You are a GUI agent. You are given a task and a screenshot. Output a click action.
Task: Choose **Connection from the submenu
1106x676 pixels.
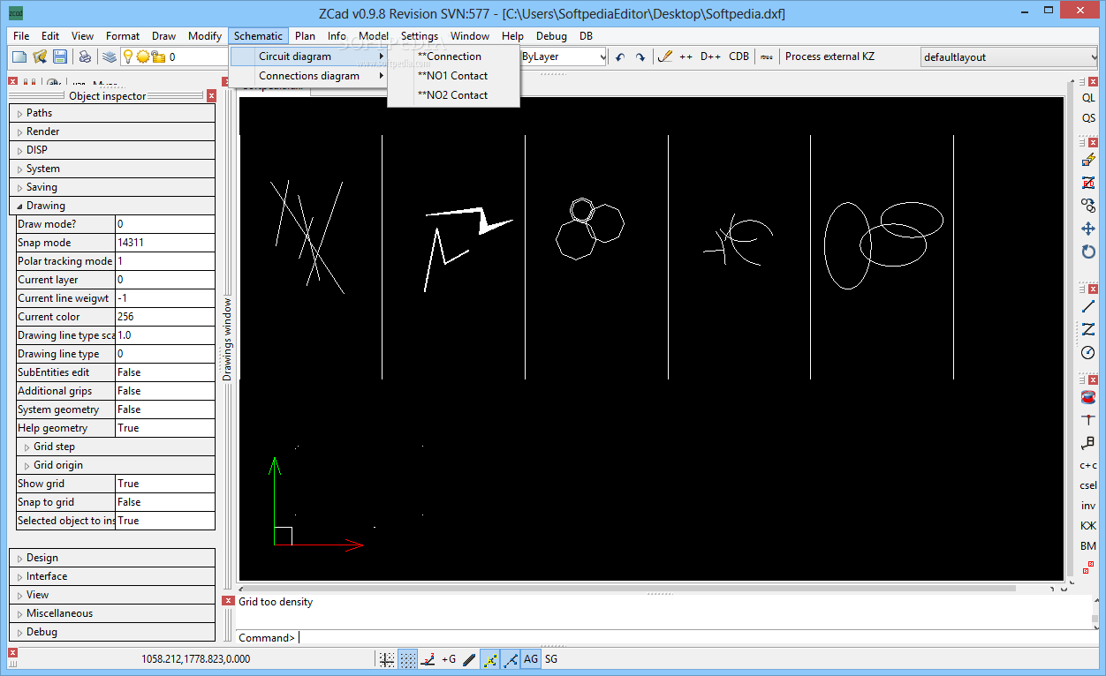pyautogui.click(x=453, y=56)
